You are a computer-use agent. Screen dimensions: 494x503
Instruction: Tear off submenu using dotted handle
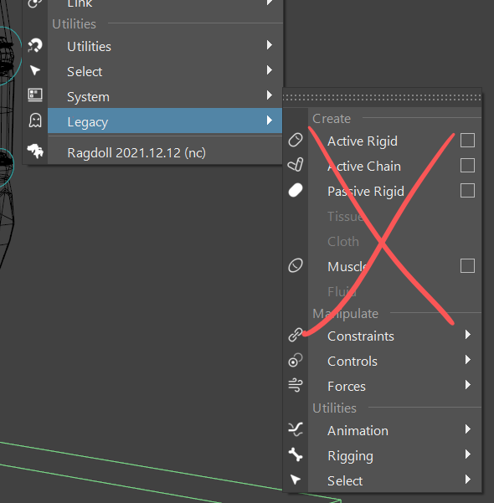tap(382, 97)
